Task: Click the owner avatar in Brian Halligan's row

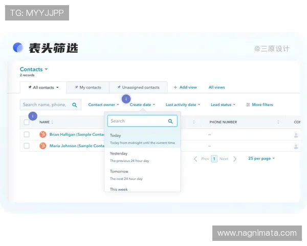Action: 296,135
